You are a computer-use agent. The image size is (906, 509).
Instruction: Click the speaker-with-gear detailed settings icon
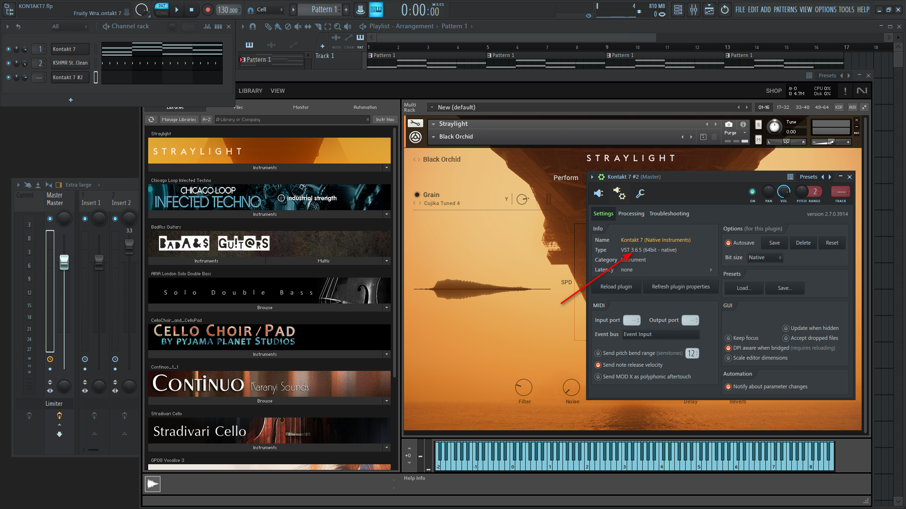click(619, 193)
